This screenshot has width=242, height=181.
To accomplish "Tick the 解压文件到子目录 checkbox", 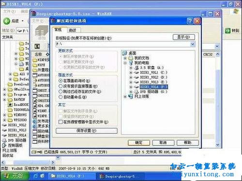I will 60,111.
